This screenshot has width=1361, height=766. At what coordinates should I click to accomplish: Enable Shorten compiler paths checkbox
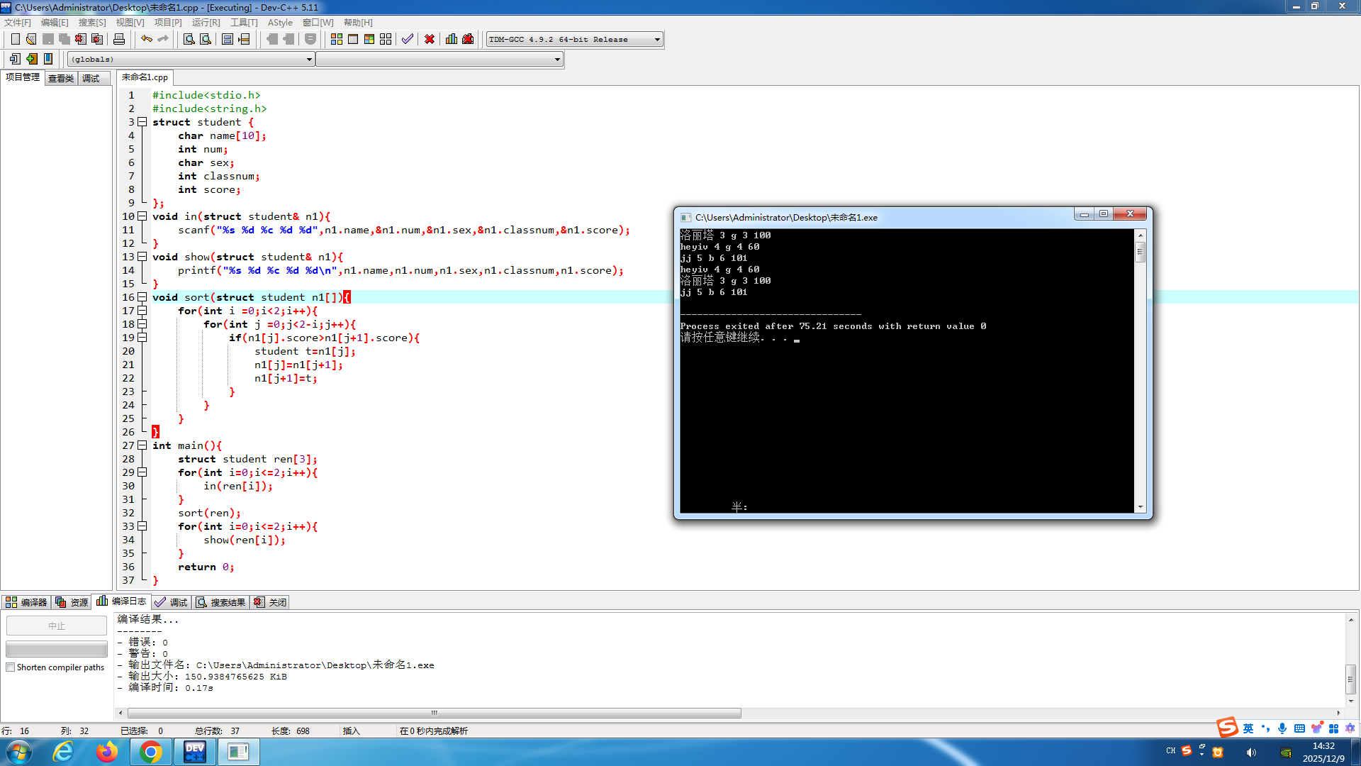(x=11, y=667)
